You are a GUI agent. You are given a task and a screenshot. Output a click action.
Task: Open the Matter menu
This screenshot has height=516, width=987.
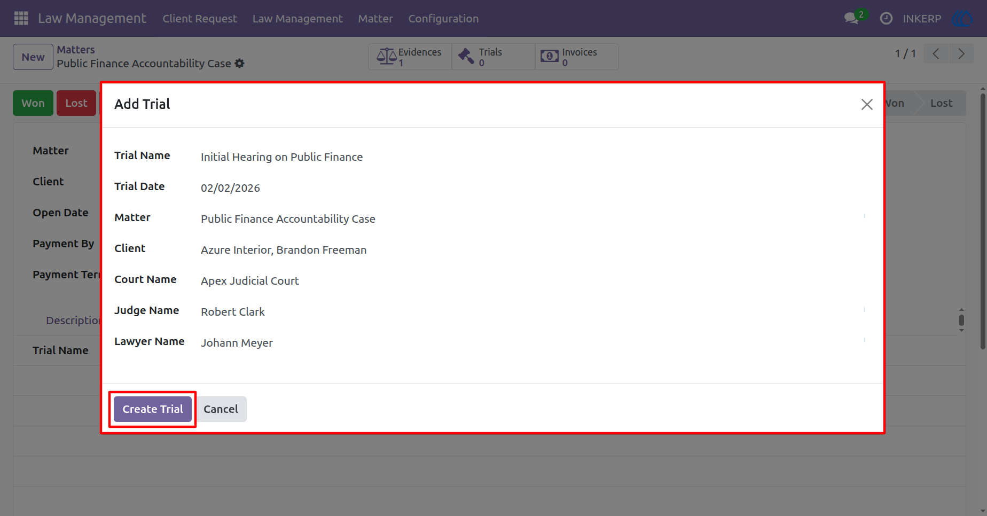(375, 18)
